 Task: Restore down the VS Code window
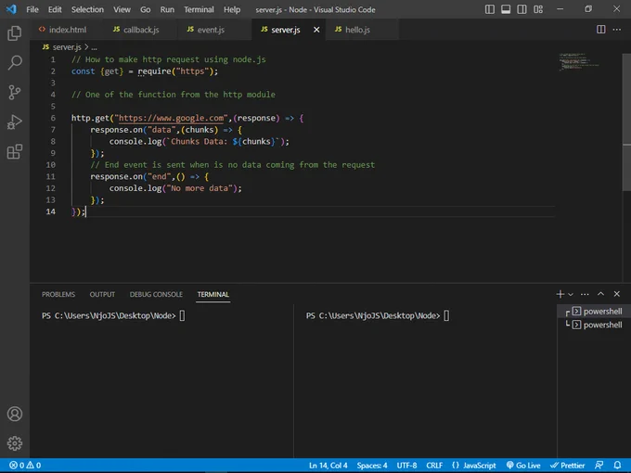click(588, 9)
